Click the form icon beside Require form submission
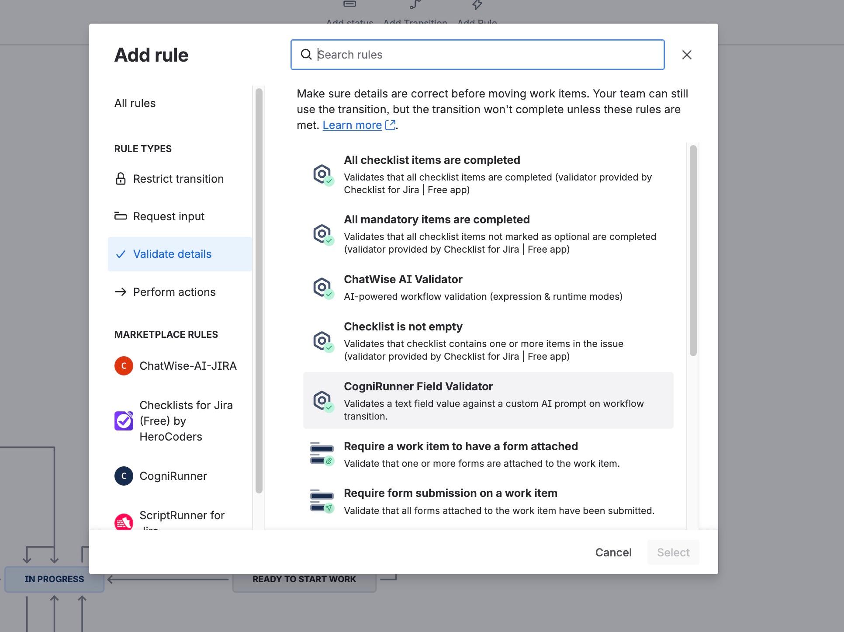 point(322,500)
